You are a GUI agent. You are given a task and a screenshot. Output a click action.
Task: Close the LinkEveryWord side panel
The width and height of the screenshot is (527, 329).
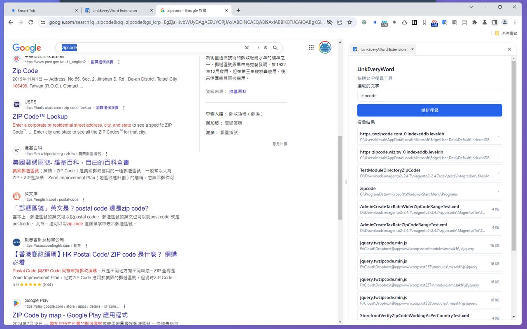coord(509,49)
